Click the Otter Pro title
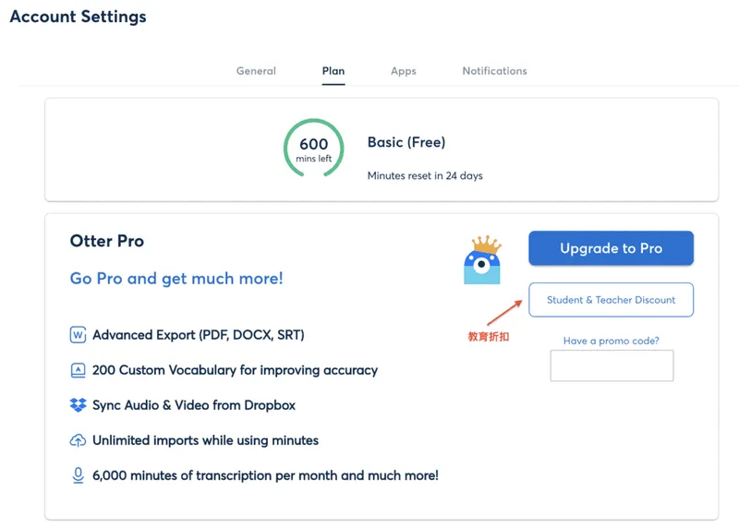739x527 pixels. [107, 241]
